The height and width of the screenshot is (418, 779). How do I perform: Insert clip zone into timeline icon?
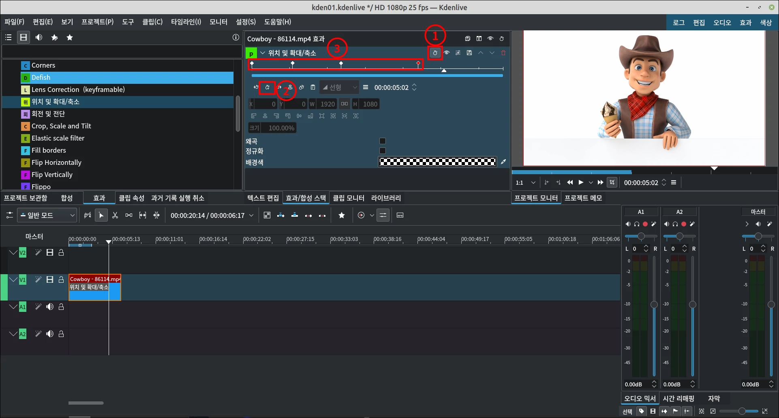coord(281,215)
